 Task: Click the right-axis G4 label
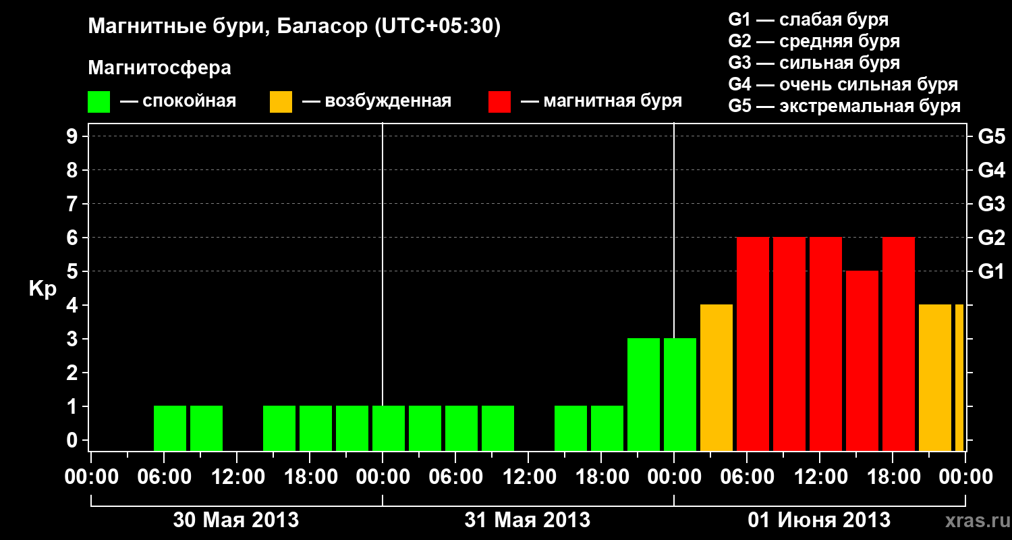(x=992, y=170)
